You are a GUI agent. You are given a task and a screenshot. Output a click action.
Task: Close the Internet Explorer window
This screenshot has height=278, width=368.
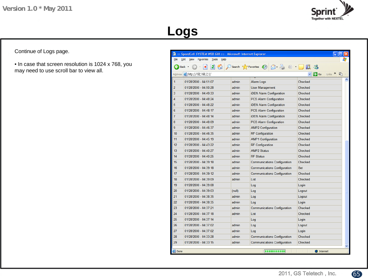[346, 54]
